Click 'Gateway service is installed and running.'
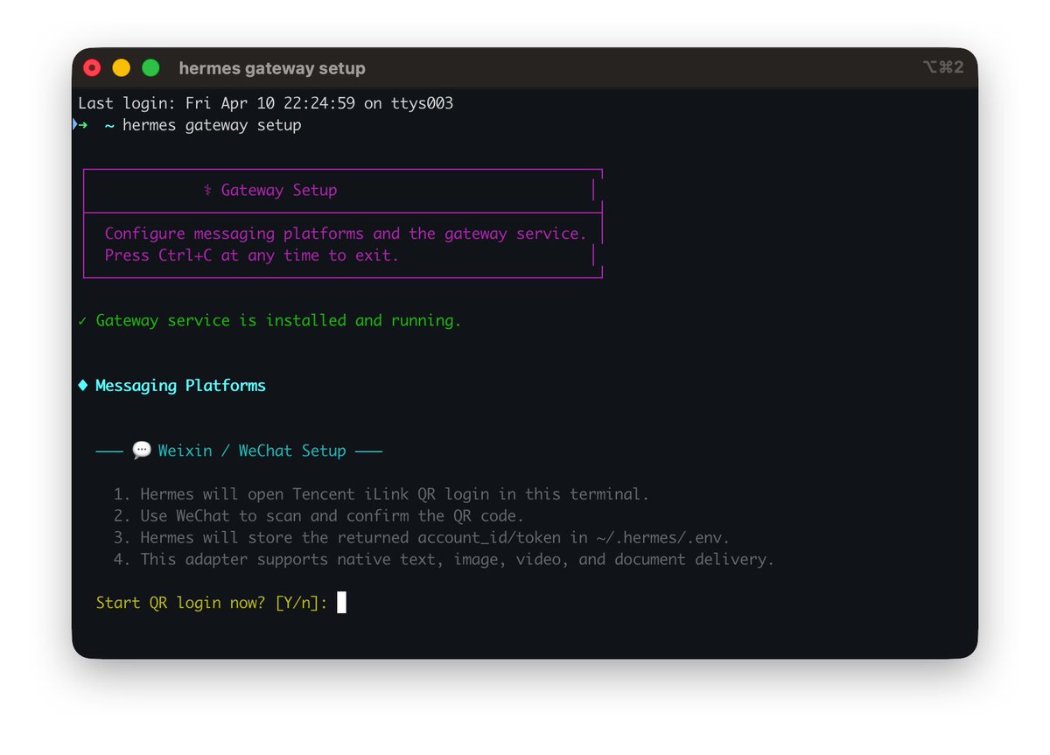 click(x=278, y=321)
